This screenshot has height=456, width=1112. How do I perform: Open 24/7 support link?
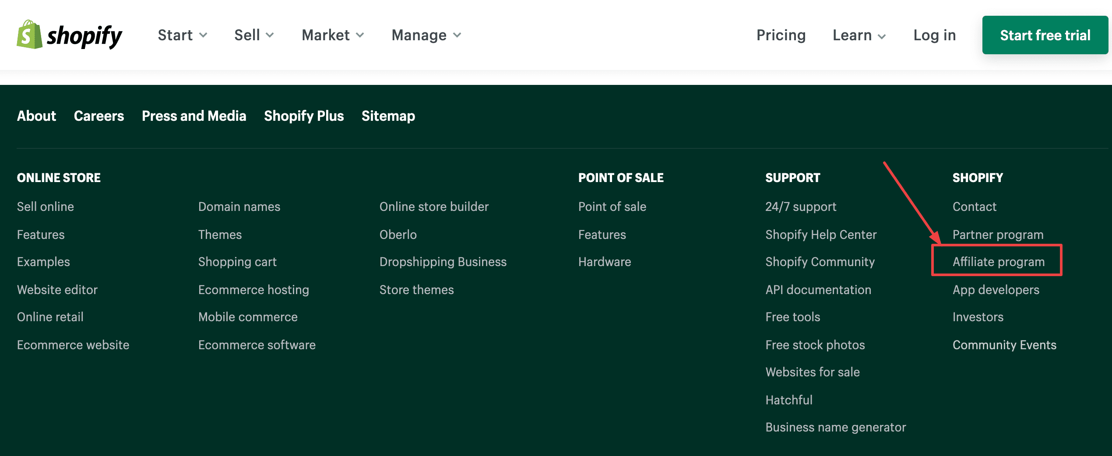click(x=801, y=207)
